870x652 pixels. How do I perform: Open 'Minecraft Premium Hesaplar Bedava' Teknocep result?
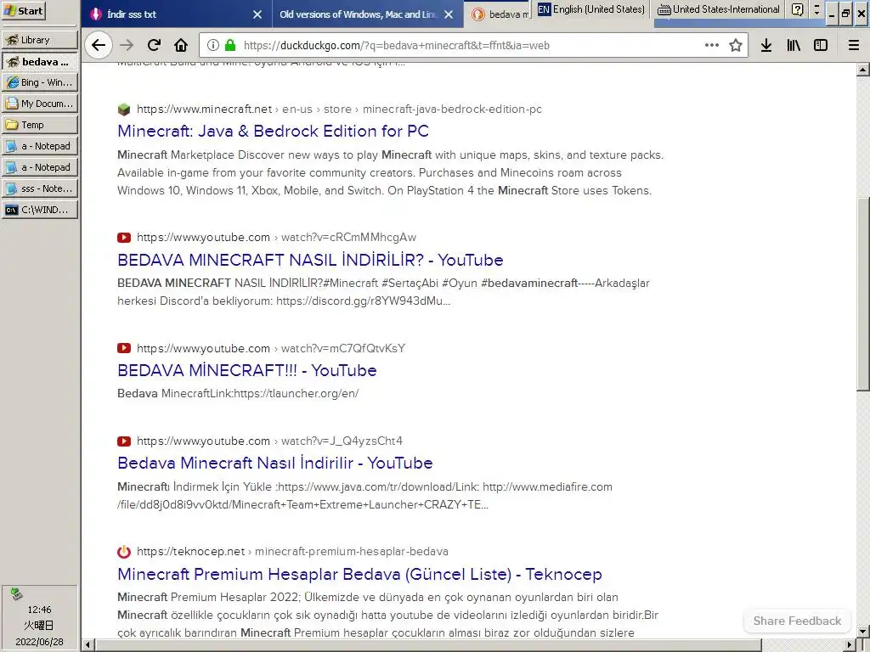(x=359, y=574)
